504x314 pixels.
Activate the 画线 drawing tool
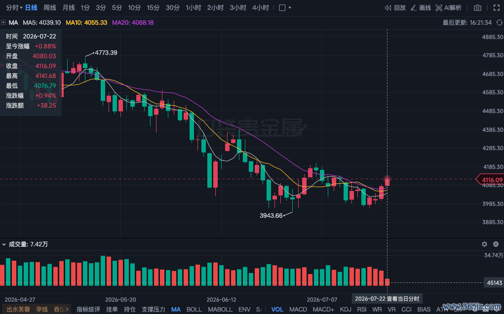click(x=421, y=8)
